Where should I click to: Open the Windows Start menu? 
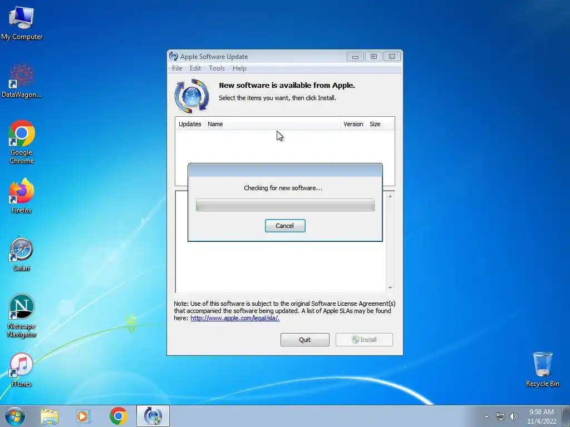[x=15, y=416]
